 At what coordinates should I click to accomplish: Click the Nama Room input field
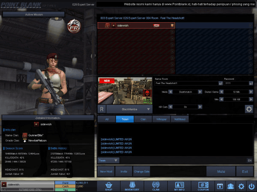click(186, 84)
